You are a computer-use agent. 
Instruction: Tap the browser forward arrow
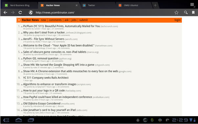click(12, 12)
